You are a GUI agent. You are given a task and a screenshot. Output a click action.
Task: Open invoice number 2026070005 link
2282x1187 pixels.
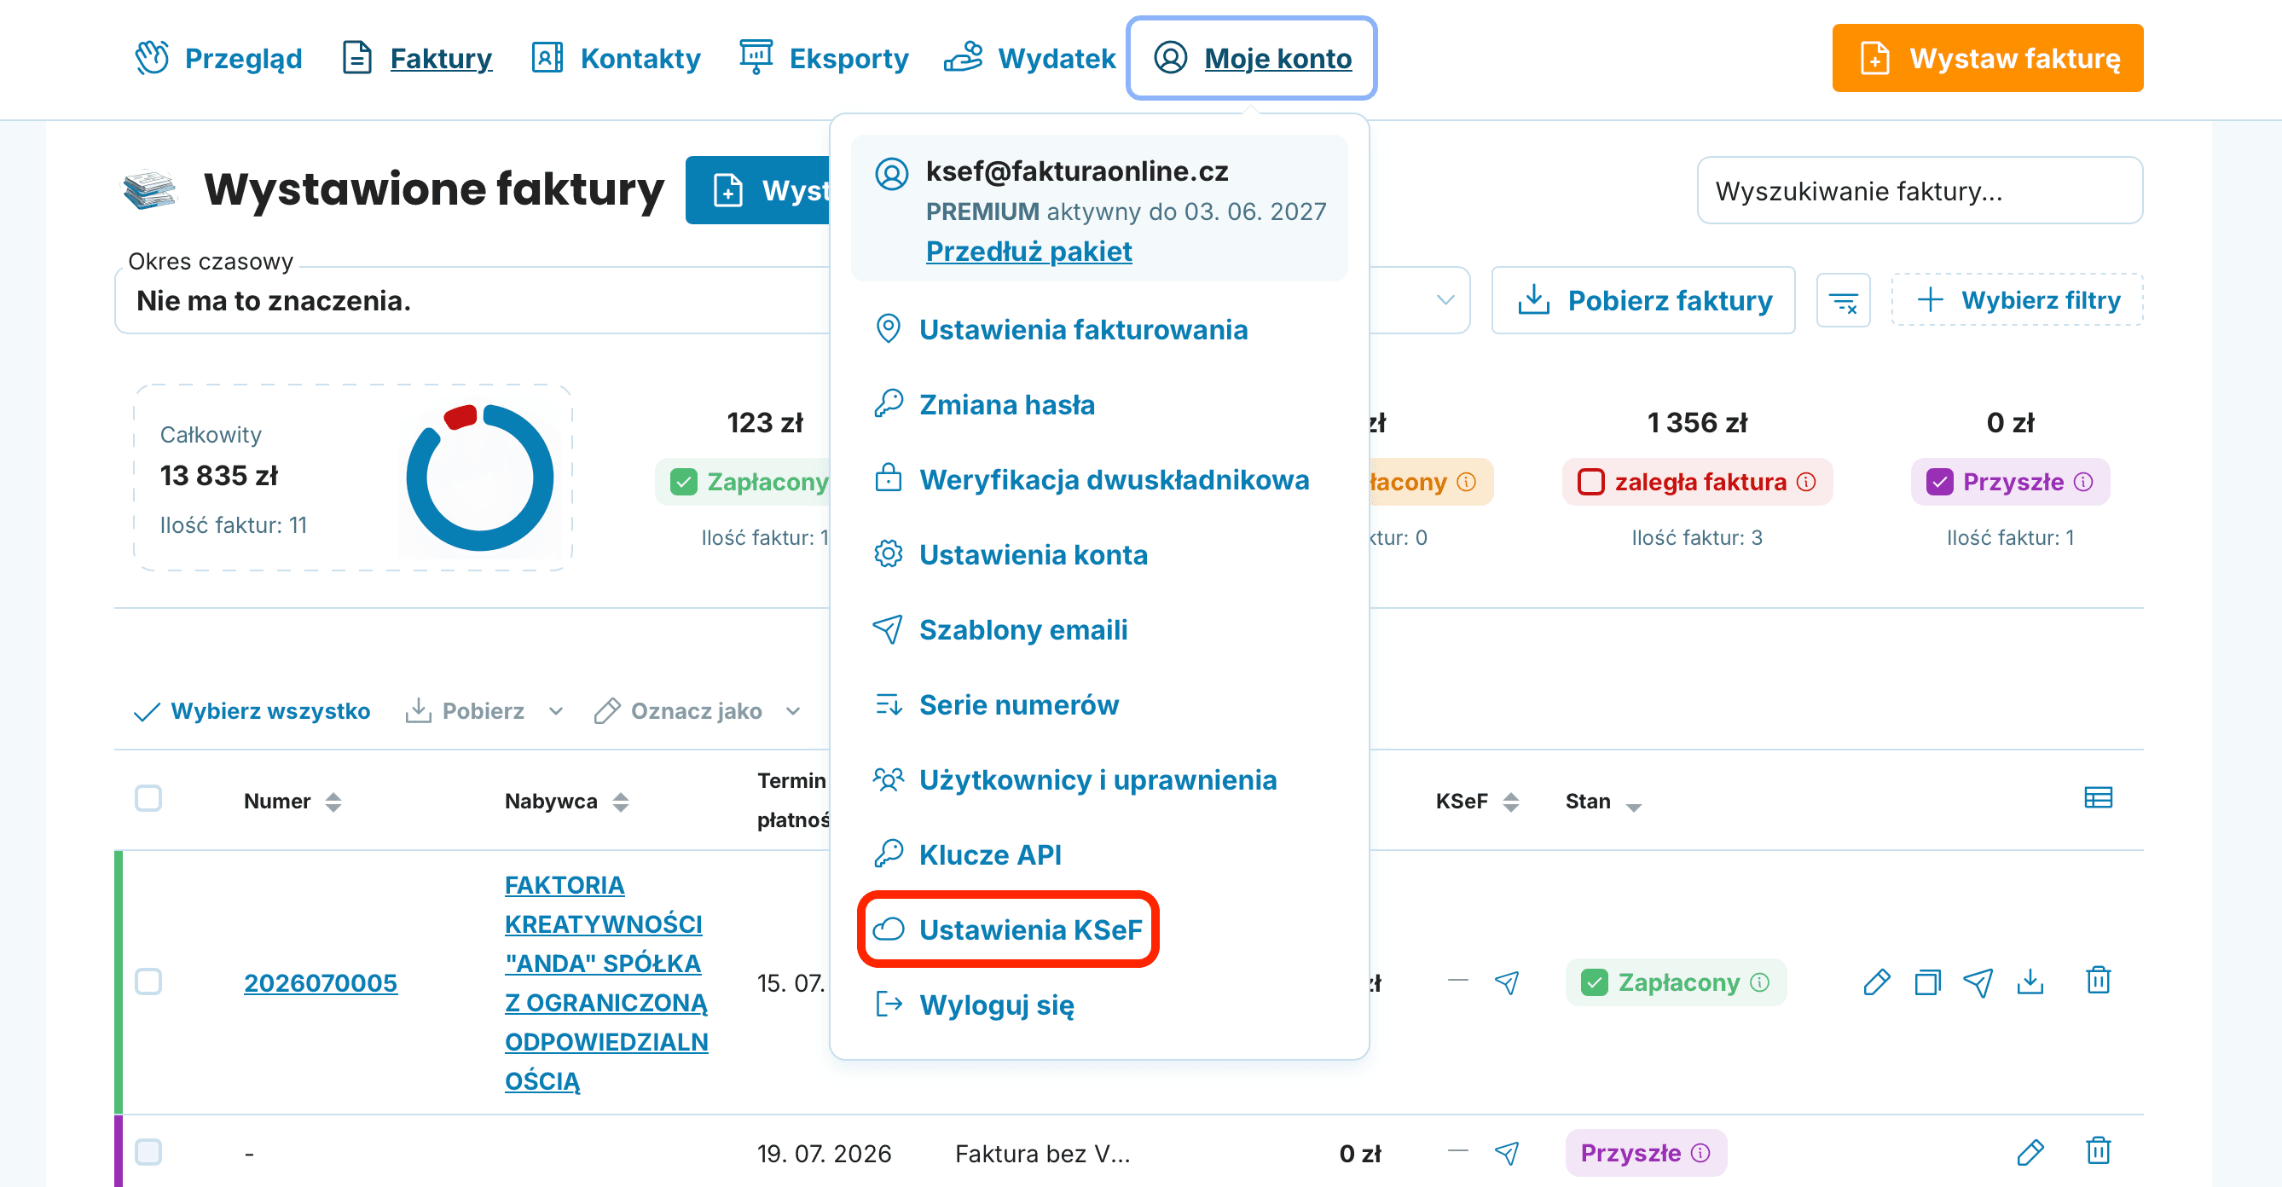click(321, 982)
